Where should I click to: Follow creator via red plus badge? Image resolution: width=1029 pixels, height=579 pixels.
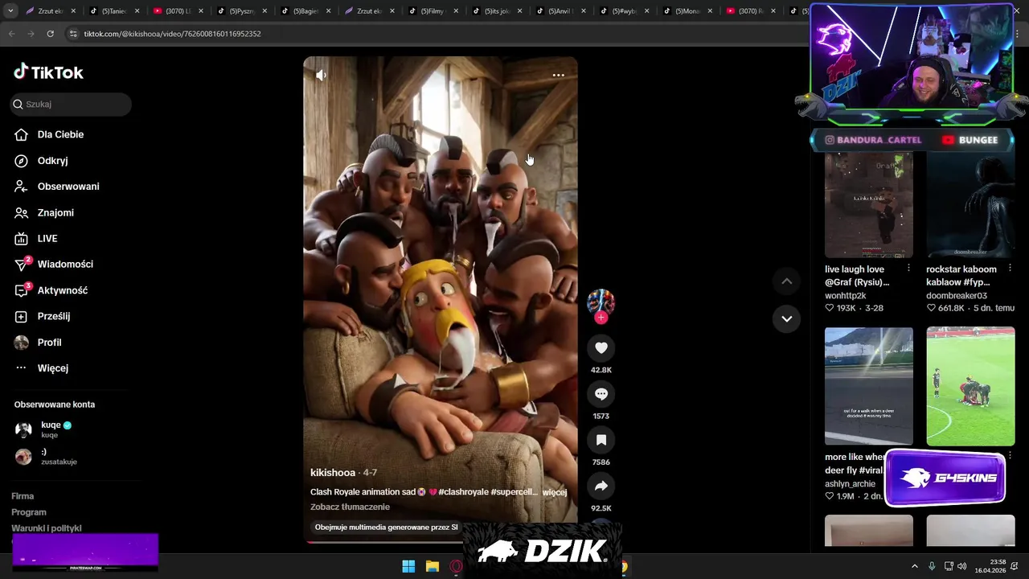pyautogui.click(x=601, y=318)
